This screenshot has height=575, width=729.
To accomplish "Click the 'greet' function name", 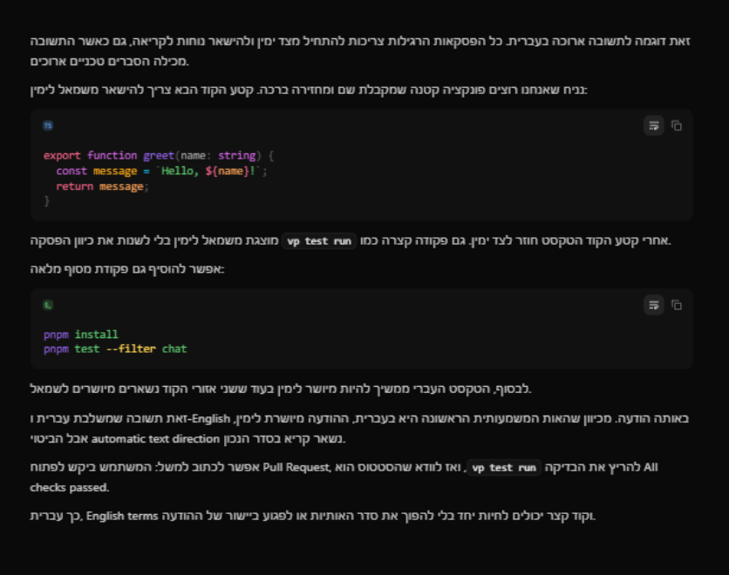I will (159, 156).
